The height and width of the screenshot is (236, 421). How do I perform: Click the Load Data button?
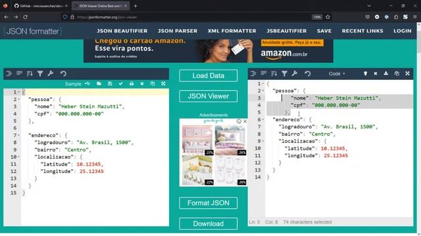coord(209,76)
